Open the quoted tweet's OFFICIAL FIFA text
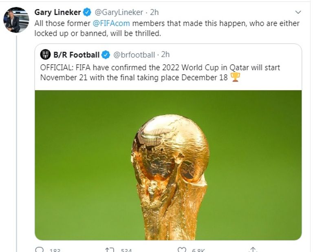Screen dimensions: 313x252 (160, 72)
